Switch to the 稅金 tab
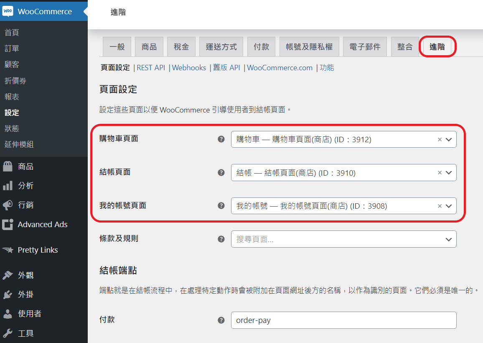 (x=181, y=47)
